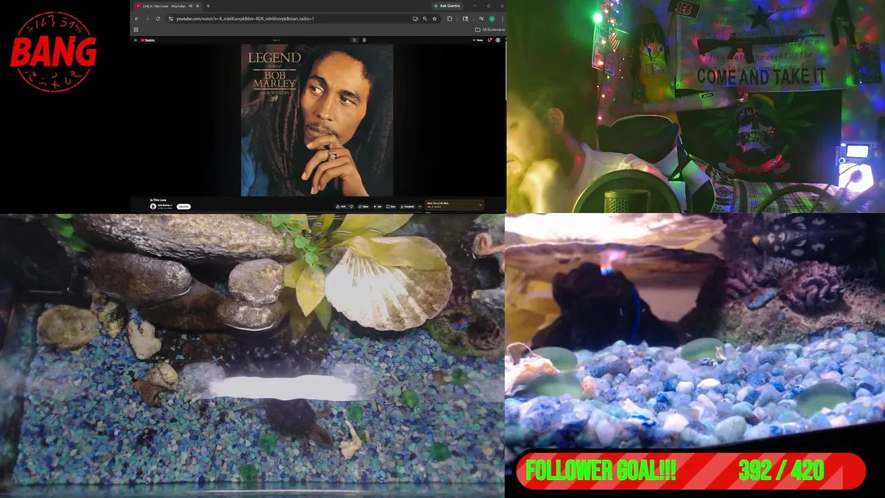Open the All Bookmarks folder
Screen dimensions: 885x498
490,30
